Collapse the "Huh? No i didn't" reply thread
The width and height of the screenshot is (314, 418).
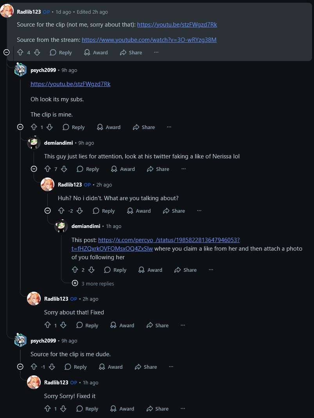[48, 211]
